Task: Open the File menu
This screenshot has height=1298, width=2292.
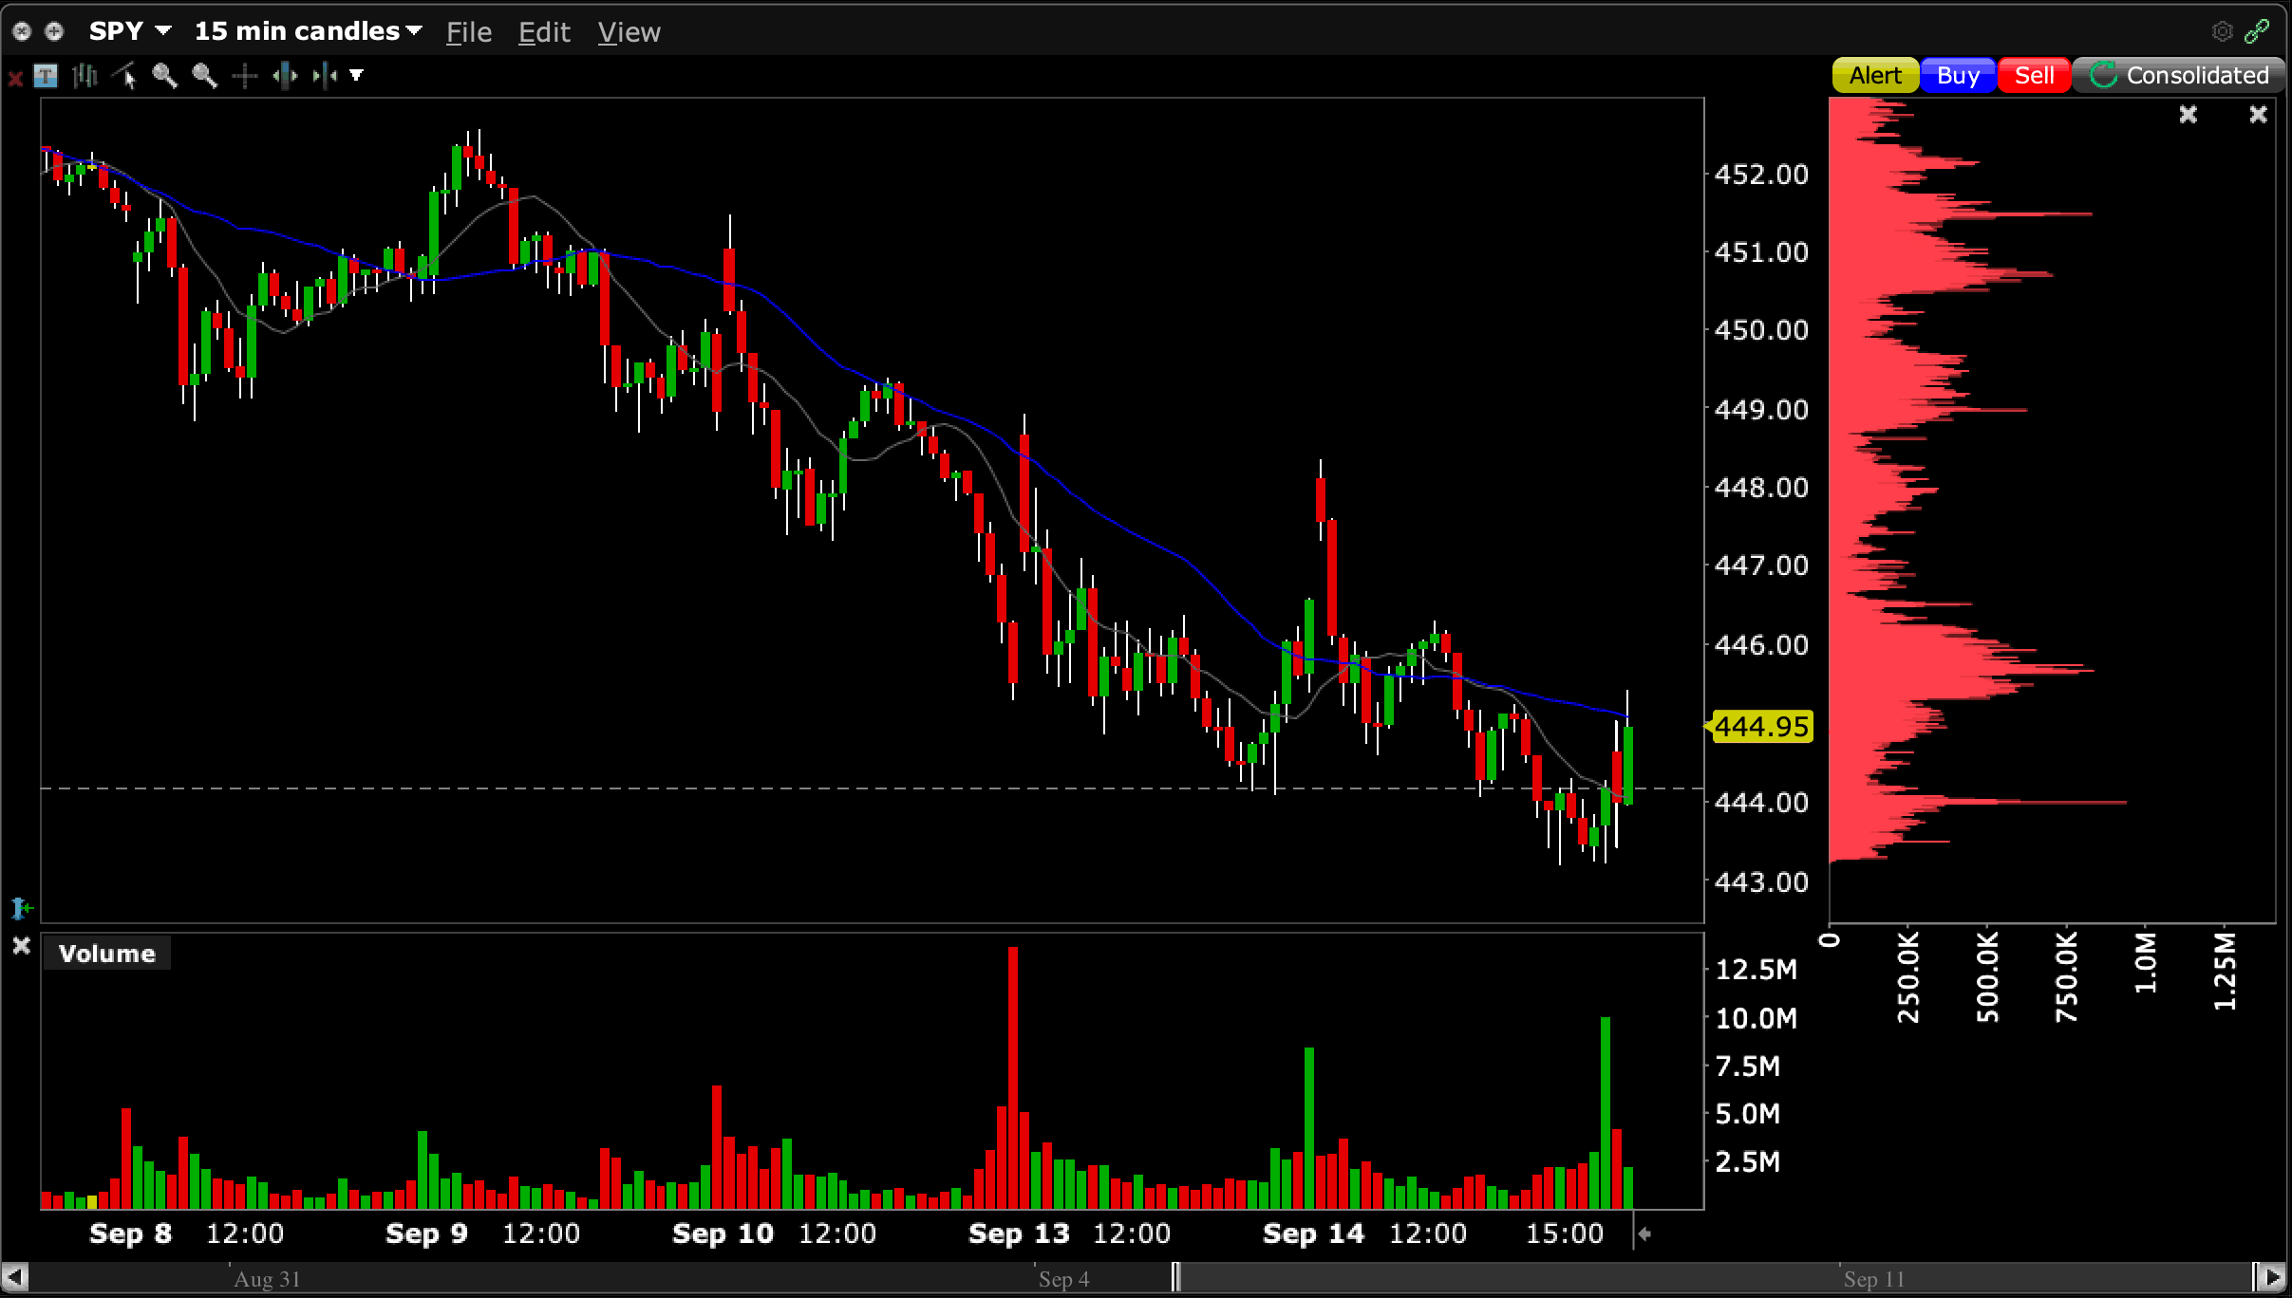Action: pos(469,32)
